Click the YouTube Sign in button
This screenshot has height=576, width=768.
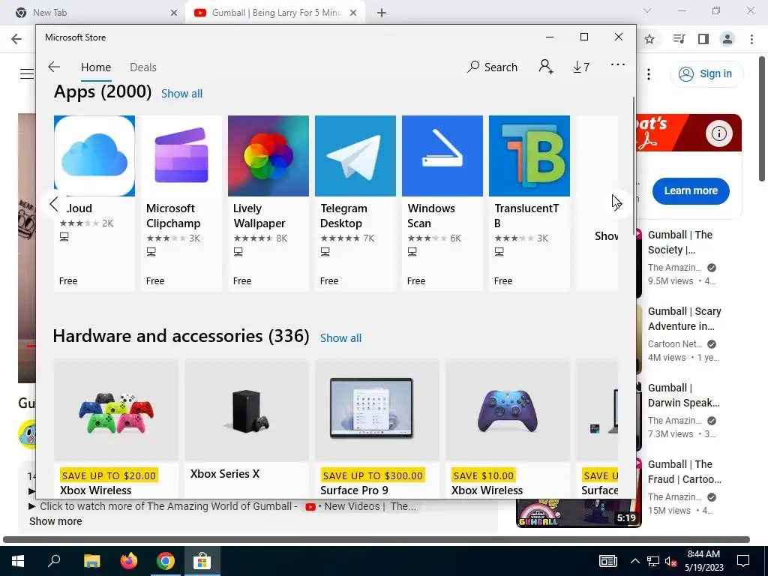tap(706, 74)
